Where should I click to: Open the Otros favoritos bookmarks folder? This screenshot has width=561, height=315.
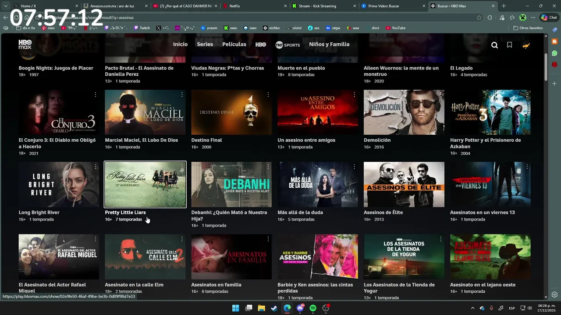pos(528,28)
